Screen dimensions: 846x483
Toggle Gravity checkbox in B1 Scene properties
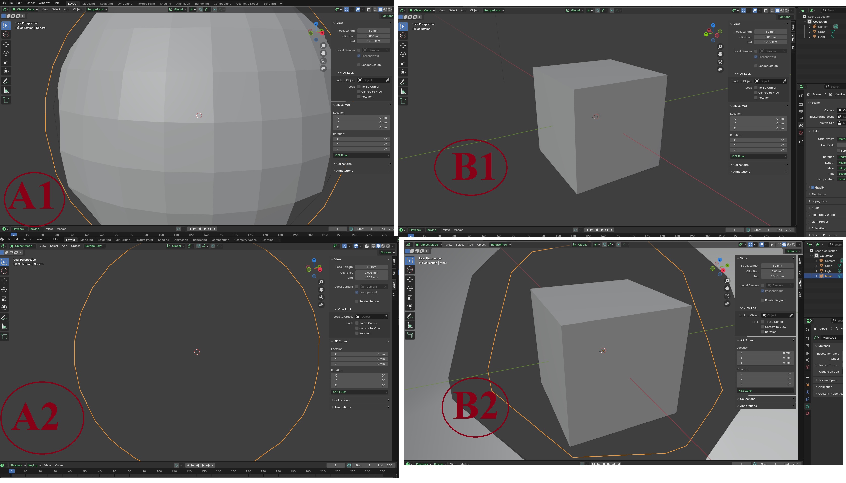(813, 188)
